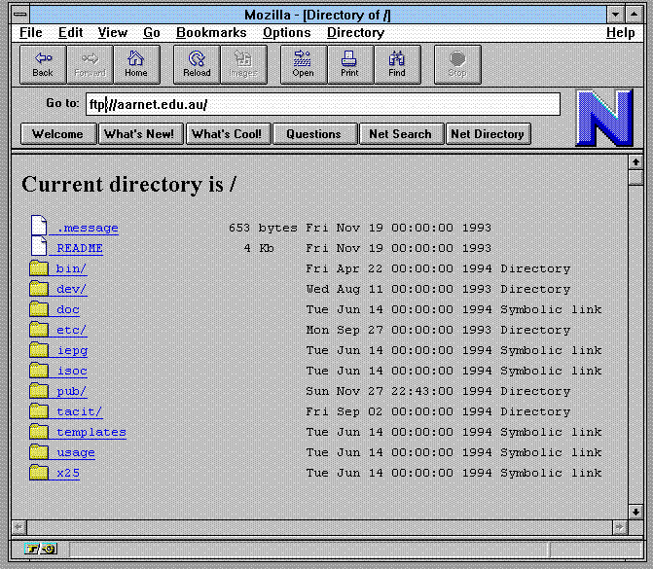The width and height of the screenshot is (653, 569).
Task: Click folder icon next to templates
Action: [x=39, y=431]
